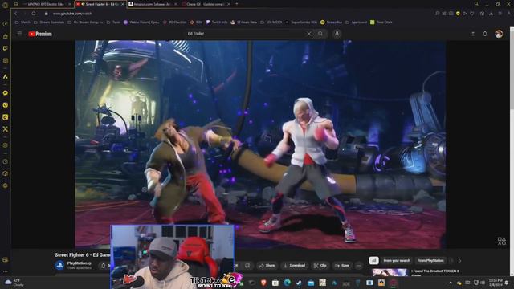Click the home icon in Opera sidebar
The width and height of the screenshot is (514, 289).
(6, 36)
